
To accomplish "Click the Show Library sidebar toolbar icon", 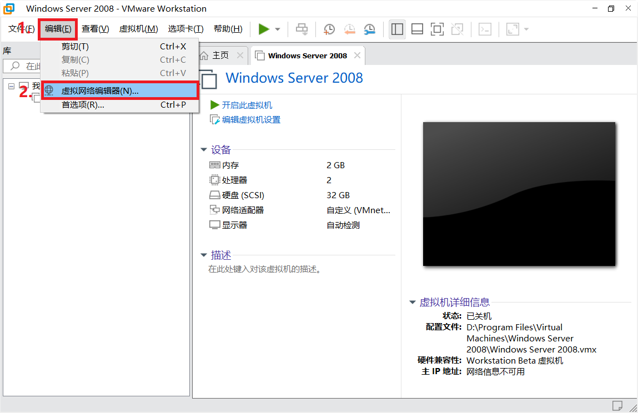I will (x=397, y=29).
